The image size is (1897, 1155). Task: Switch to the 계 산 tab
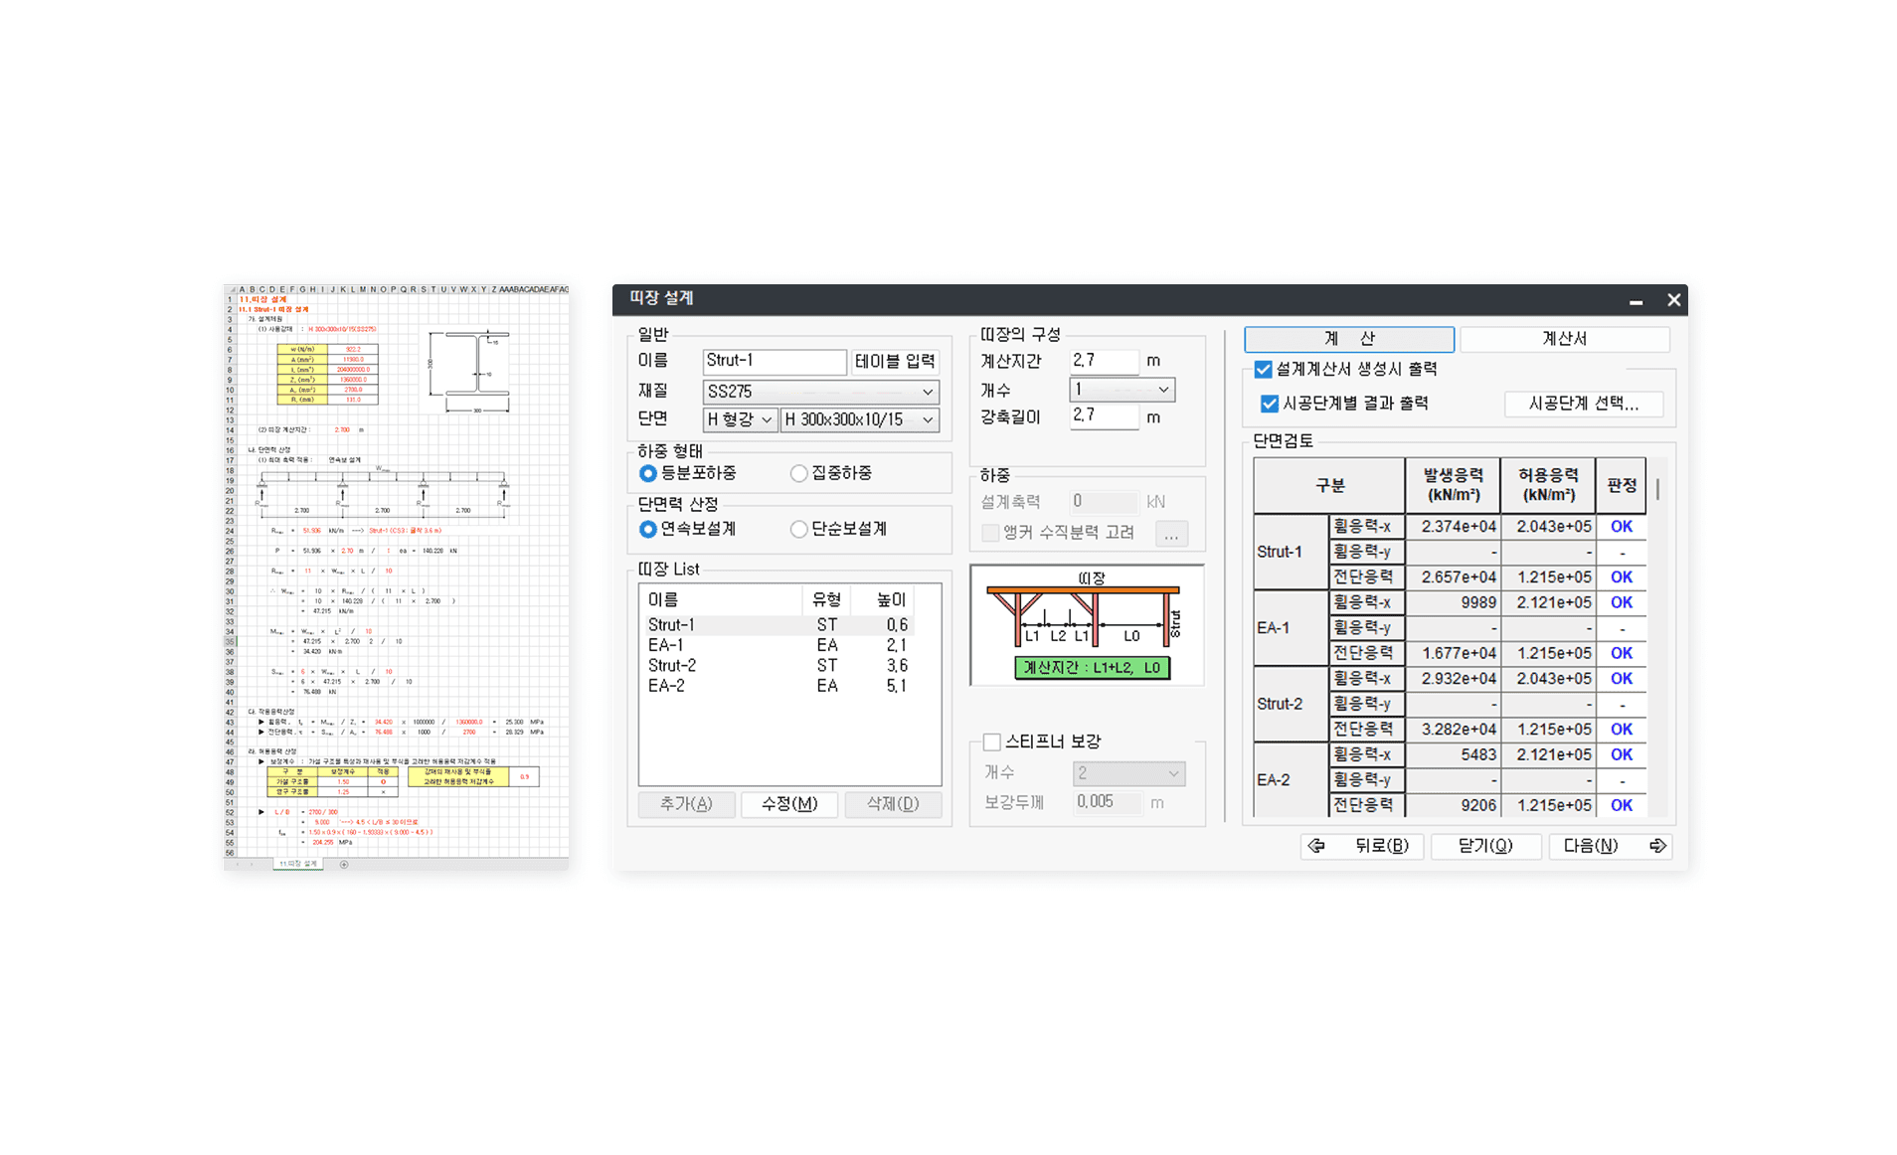1349,339
